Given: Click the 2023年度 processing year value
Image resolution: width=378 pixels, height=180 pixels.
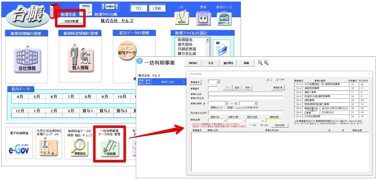Looking at the screenshot, I should [x=72, y=21].
